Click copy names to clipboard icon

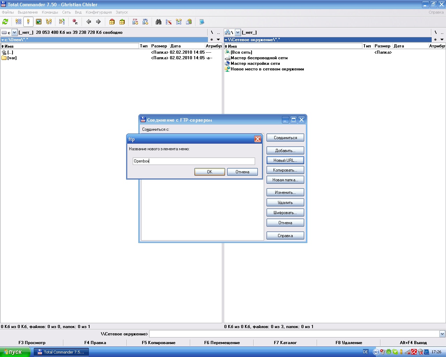point(189,22)
